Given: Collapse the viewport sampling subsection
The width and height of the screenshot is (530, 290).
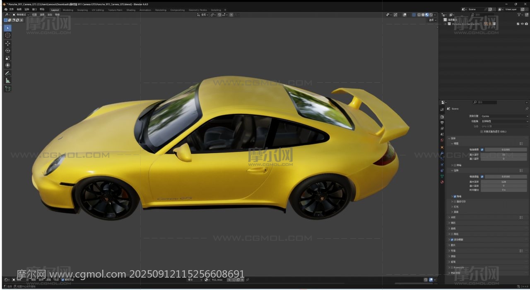Looking at the screenshot, I should click(452, 143).
